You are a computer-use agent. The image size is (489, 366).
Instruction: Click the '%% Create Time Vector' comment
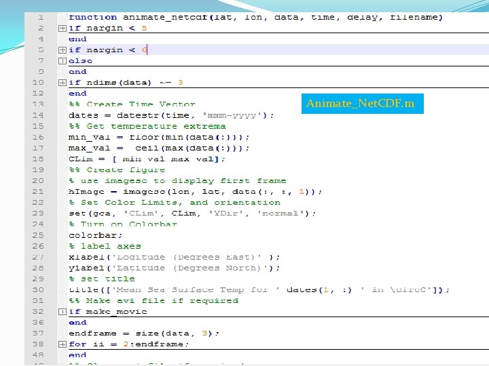132,104
